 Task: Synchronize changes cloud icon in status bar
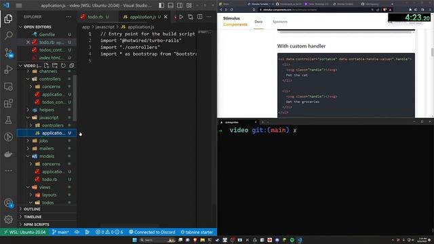point(77,232)
